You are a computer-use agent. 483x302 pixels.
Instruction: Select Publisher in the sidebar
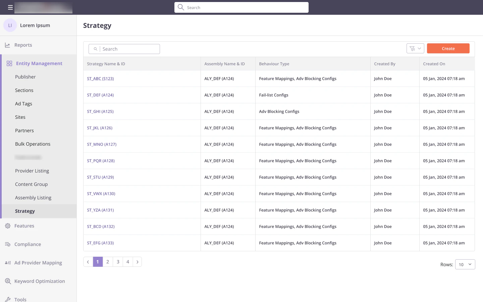coord(25,77)
